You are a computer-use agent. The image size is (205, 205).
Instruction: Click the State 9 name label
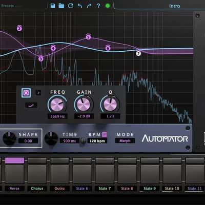click(150, 189)
